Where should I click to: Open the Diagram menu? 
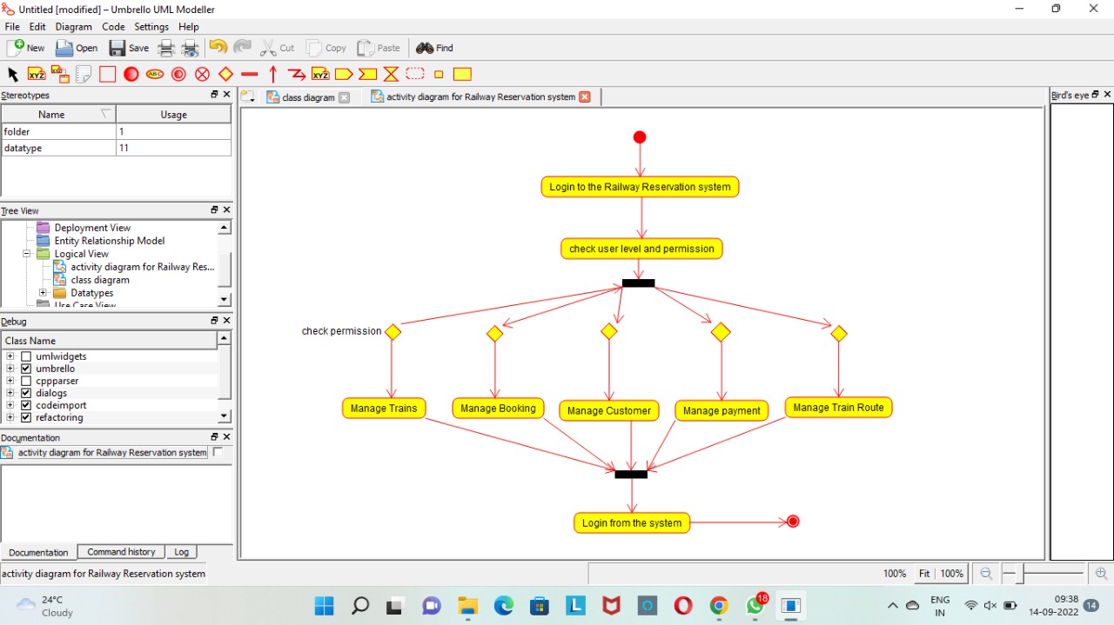(73, 26)
